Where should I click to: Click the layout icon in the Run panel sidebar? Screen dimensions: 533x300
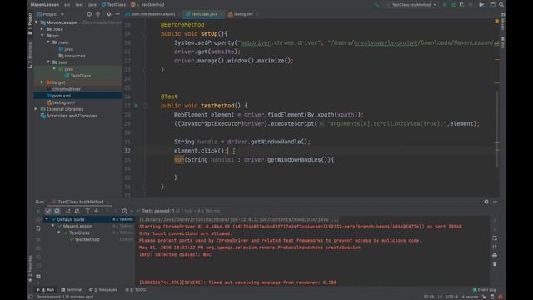[38, 276]
